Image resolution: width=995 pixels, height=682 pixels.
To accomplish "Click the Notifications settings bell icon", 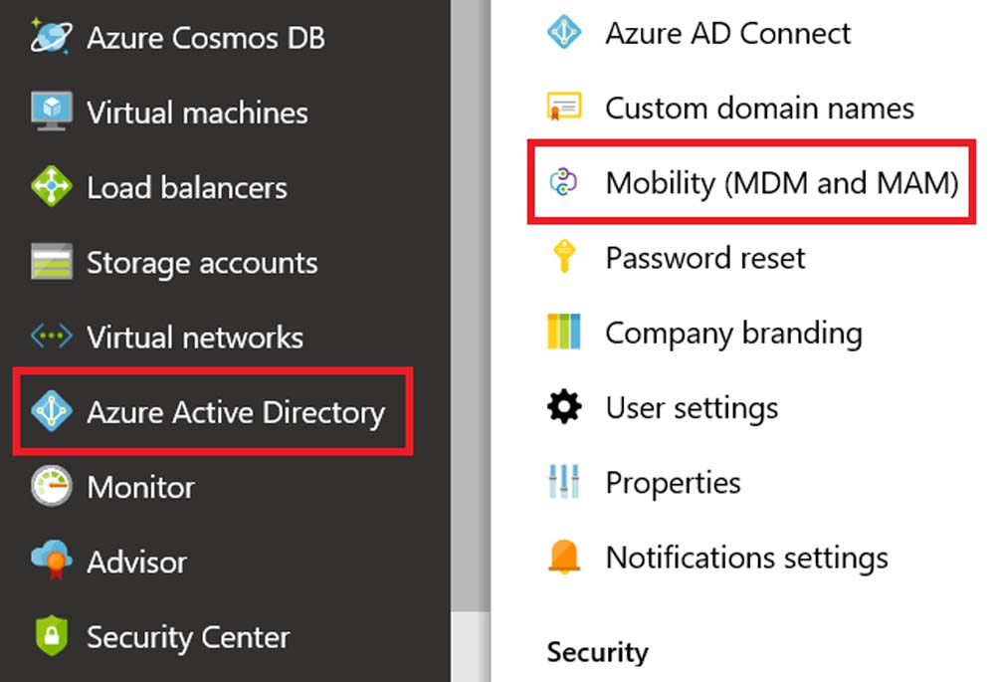I will (563, 557).
